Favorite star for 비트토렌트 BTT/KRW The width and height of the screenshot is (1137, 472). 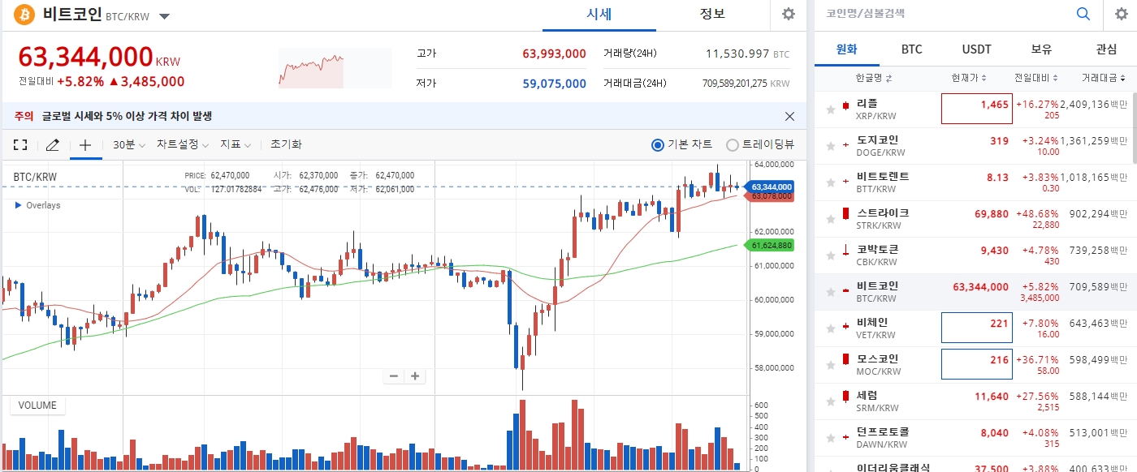coord(830,182)
